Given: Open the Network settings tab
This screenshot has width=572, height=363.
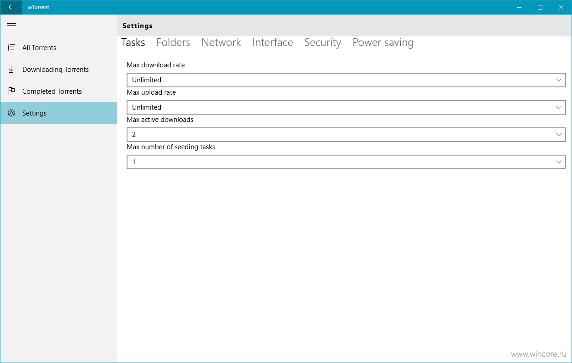Looking at the screenshot, I should point(221,42).
